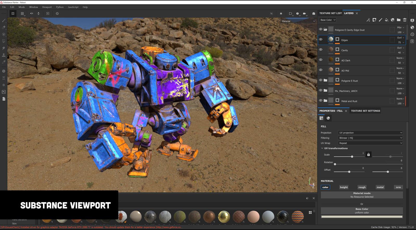Click the resource updater icon below Ps
The image size is (416, 230).
point(4,99)
